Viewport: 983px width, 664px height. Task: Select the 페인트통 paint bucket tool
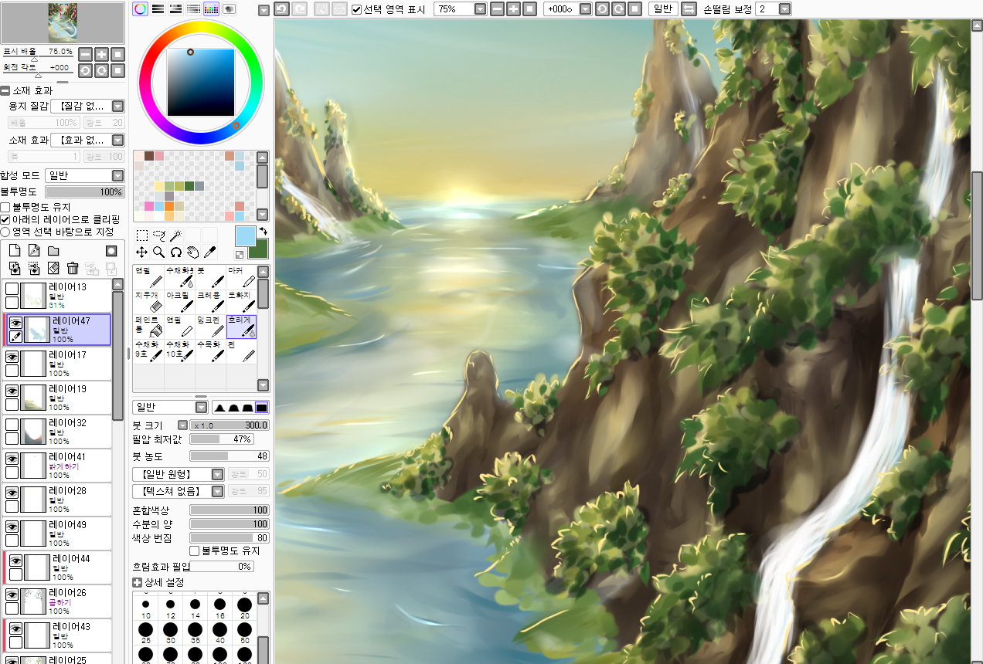click(x=148, y=326)
